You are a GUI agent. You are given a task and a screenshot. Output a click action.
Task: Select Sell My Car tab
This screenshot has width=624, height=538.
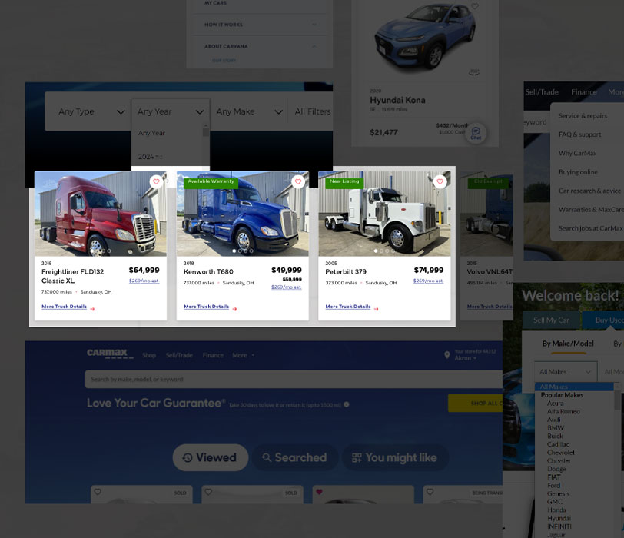(551, 320)
